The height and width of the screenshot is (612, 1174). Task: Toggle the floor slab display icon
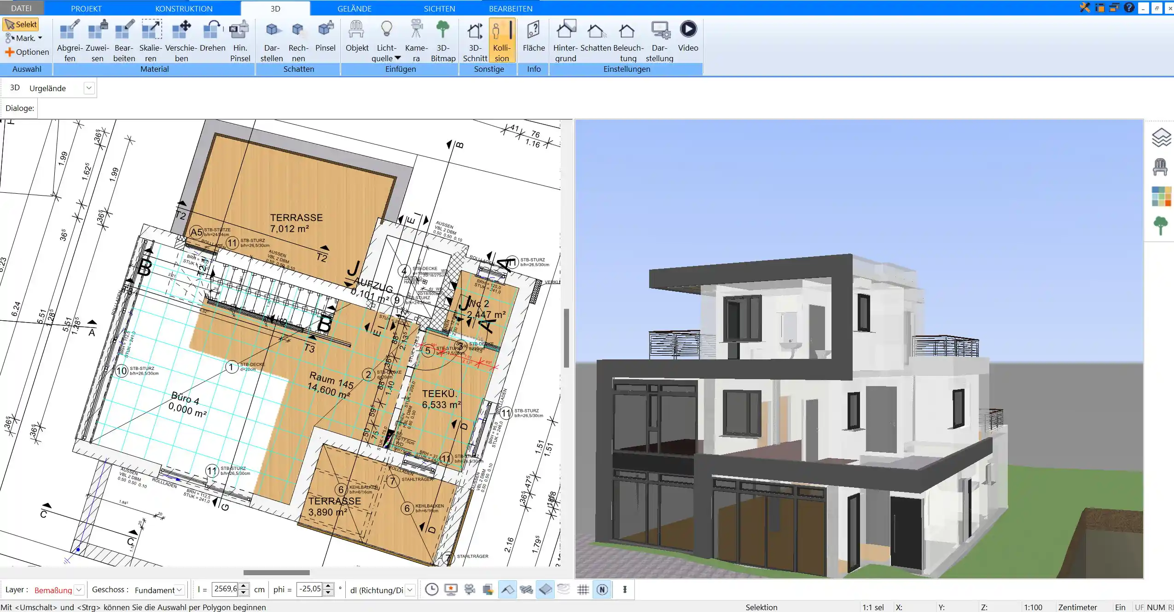point(545,589)
